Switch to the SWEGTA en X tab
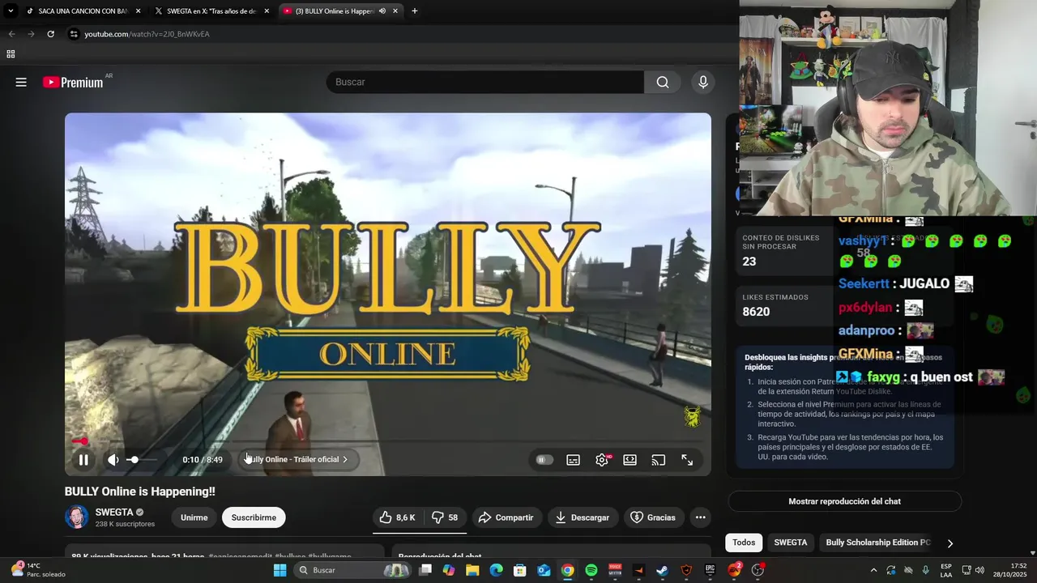Screen dimensions: 1037x583 pyautogui.click(x=211, y=11)
